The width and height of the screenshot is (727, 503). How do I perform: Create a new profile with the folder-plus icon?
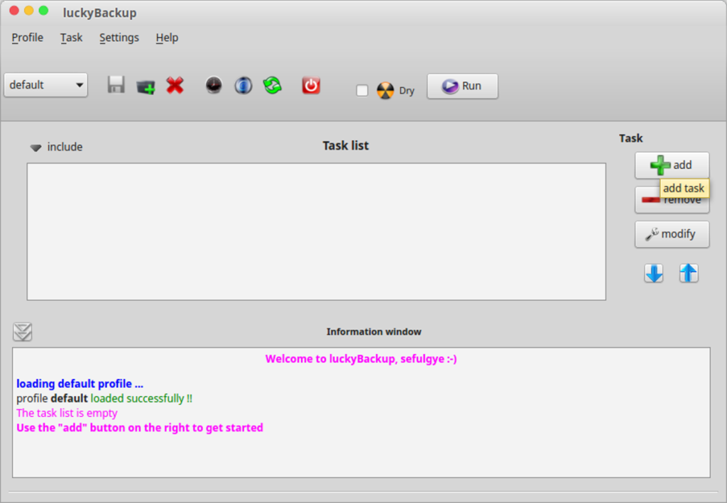145,84
